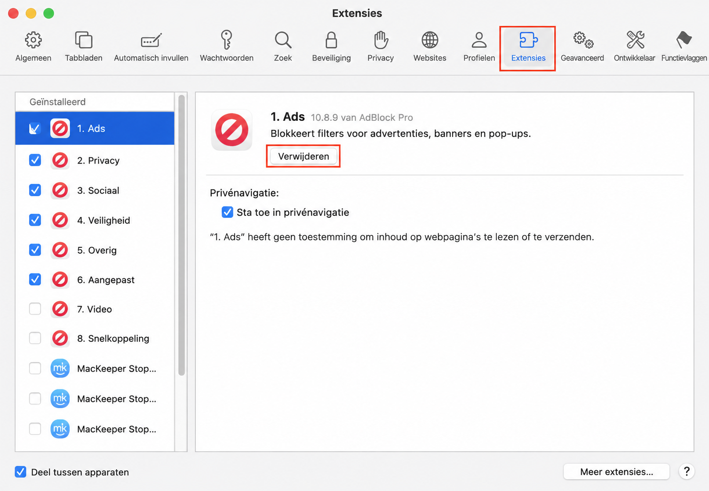Click the 5. Overig blocker icon

click(60, 250)
